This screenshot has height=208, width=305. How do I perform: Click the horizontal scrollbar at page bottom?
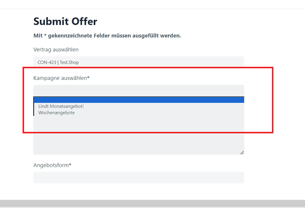coord(152,203)
